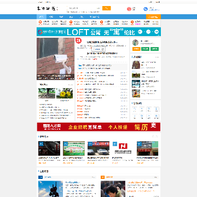
Task: Click the last icon in shortcut grid bottom row
Action: [x=157, y=117]
